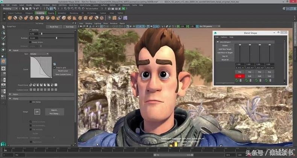Screen dimensions: 297x158
Task: Activate the Sculpt tool in the left toolbox
Action: tap(3, 61)
